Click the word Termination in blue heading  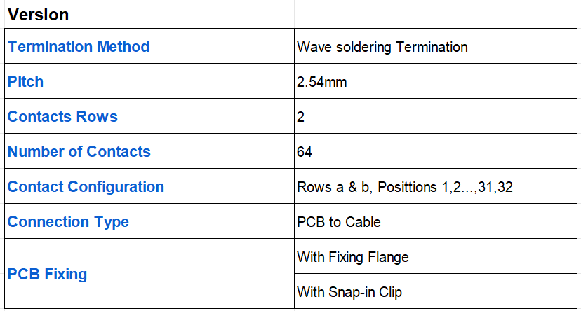click(x=50, y=47)
